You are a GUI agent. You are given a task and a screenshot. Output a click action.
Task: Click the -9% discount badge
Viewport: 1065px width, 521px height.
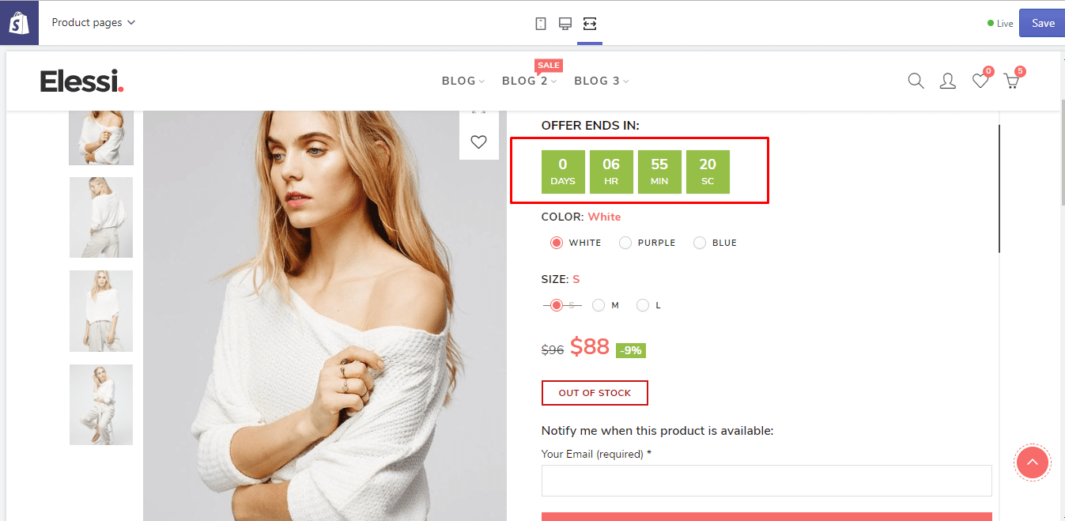[631, 350]
